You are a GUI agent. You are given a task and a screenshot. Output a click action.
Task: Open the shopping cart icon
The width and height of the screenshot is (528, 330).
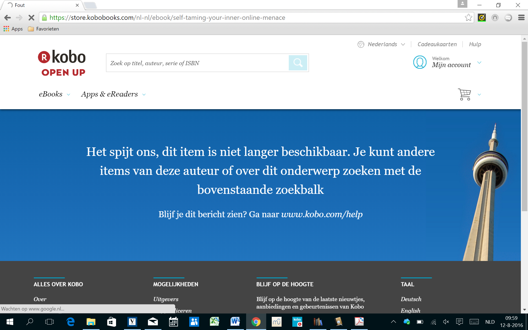(x=464, y=94)
